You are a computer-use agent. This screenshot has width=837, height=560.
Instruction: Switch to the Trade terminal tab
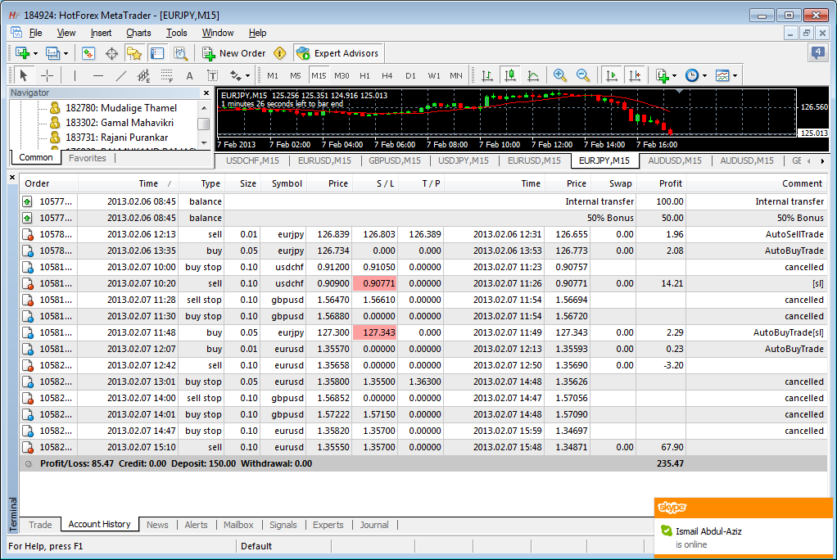coord(40,525)
